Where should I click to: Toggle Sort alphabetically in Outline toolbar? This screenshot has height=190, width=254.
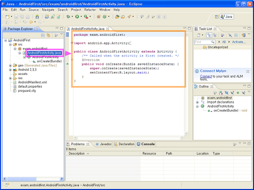221,93
